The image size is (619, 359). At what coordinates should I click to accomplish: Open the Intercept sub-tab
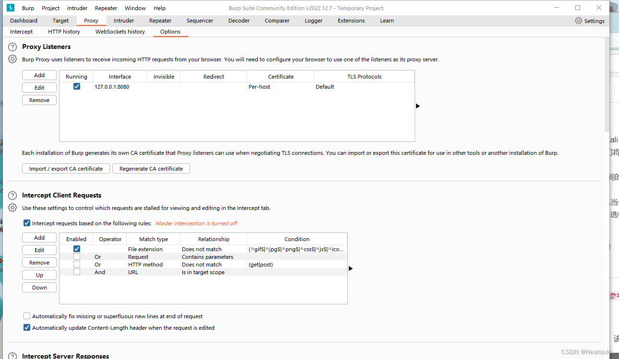[22, 32]
